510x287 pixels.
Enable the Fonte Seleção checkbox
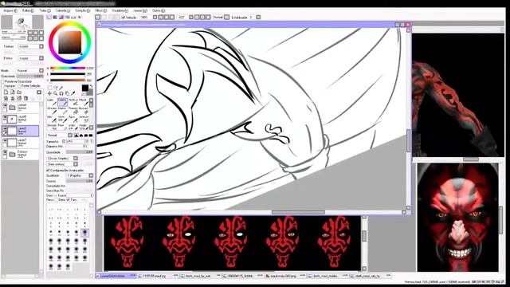tap(19, 86)
